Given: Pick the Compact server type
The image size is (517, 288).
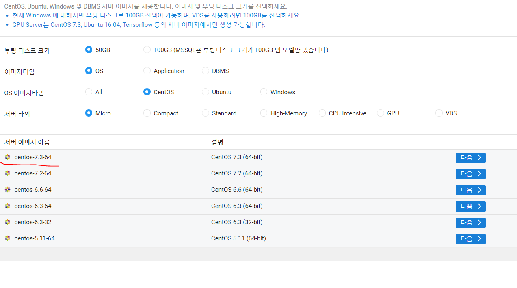Looking at the screenshot, I should (147, 113).
